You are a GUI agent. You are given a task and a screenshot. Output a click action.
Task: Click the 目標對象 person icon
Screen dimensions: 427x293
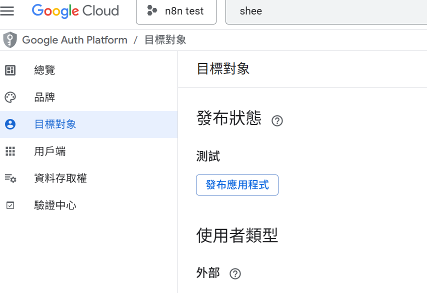pos(10,124)
